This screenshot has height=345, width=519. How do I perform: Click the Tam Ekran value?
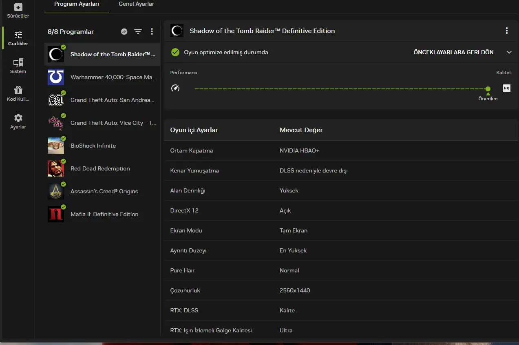tap(294, 230)
